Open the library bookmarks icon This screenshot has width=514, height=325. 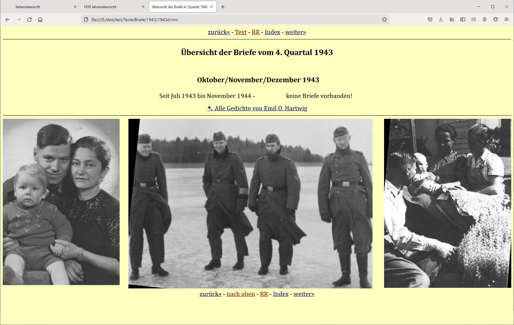(452, 20)
